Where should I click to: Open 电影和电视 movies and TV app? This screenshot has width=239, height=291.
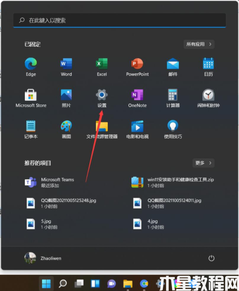point(137,129)
